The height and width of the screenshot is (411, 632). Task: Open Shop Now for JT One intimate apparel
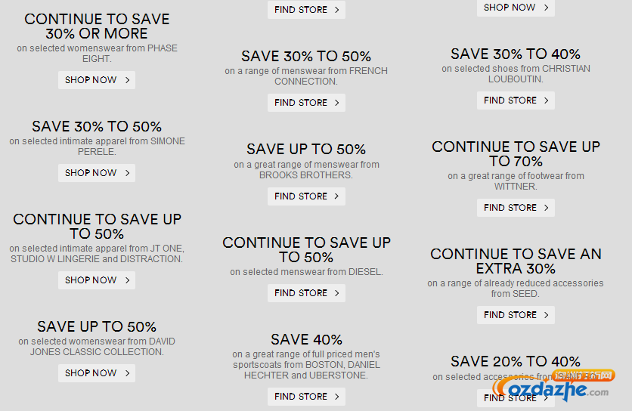tap(97, 280)
